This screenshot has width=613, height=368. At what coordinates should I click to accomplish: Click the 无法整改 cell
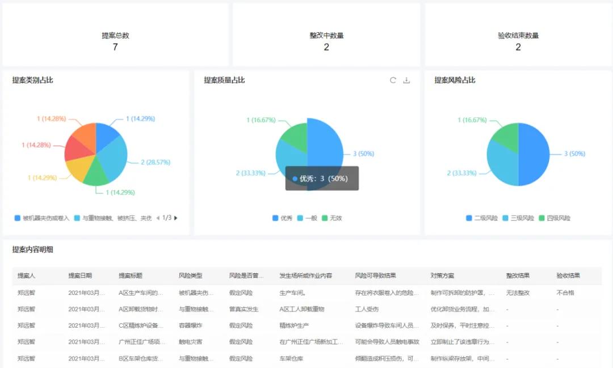click(x=518, y=293)
